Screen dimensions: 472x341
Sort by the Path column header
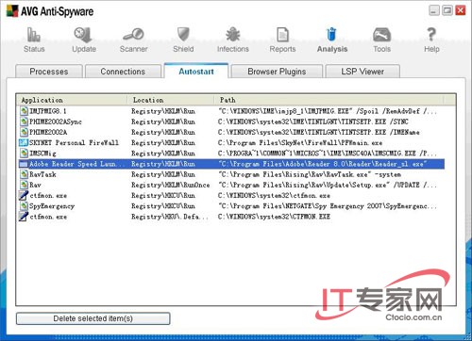click(x=329, y=100)
